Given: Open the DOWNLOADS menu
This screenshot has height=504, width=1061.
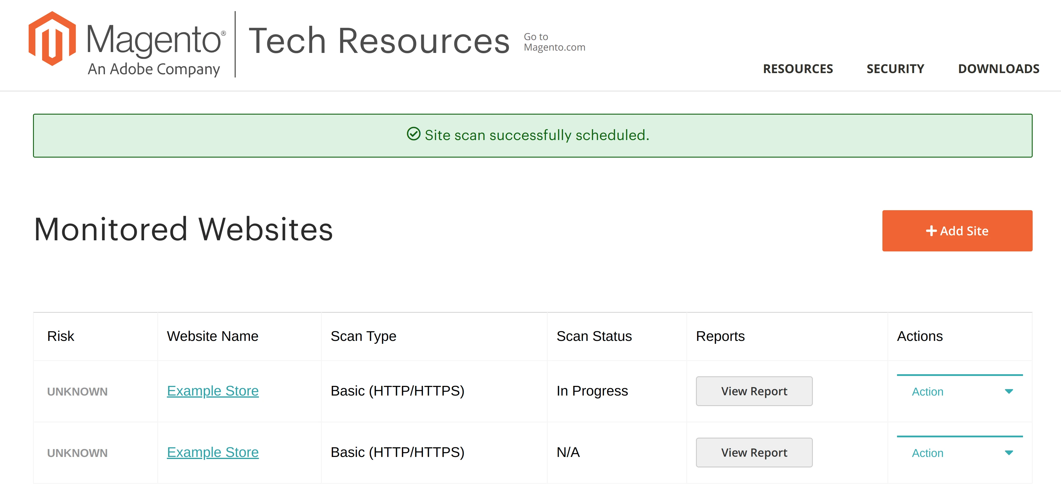Looking at the screenshot, I should coord(998,69).
